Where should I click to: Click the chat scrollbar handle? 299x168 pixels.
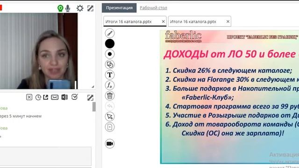point(94,107)
